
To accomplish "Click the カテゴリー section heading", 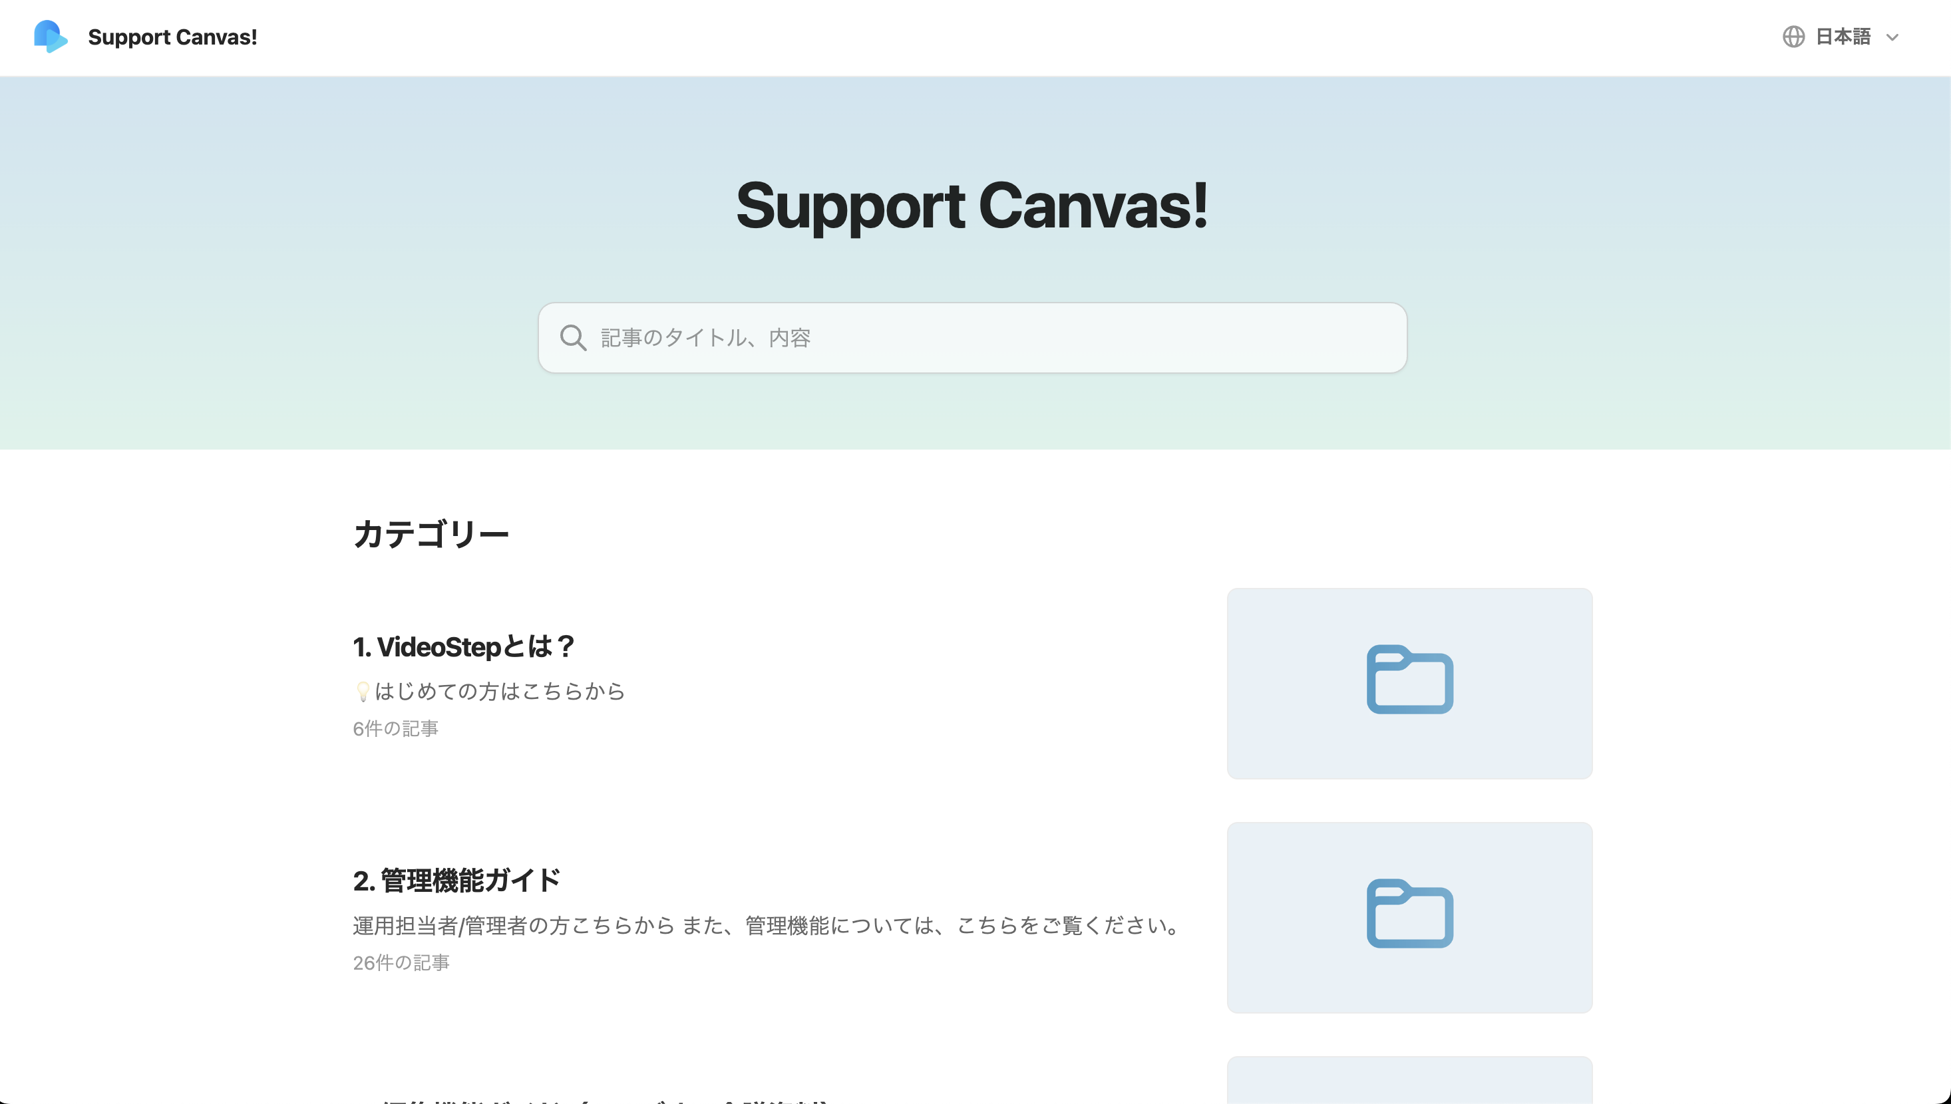I will (431, 534).
